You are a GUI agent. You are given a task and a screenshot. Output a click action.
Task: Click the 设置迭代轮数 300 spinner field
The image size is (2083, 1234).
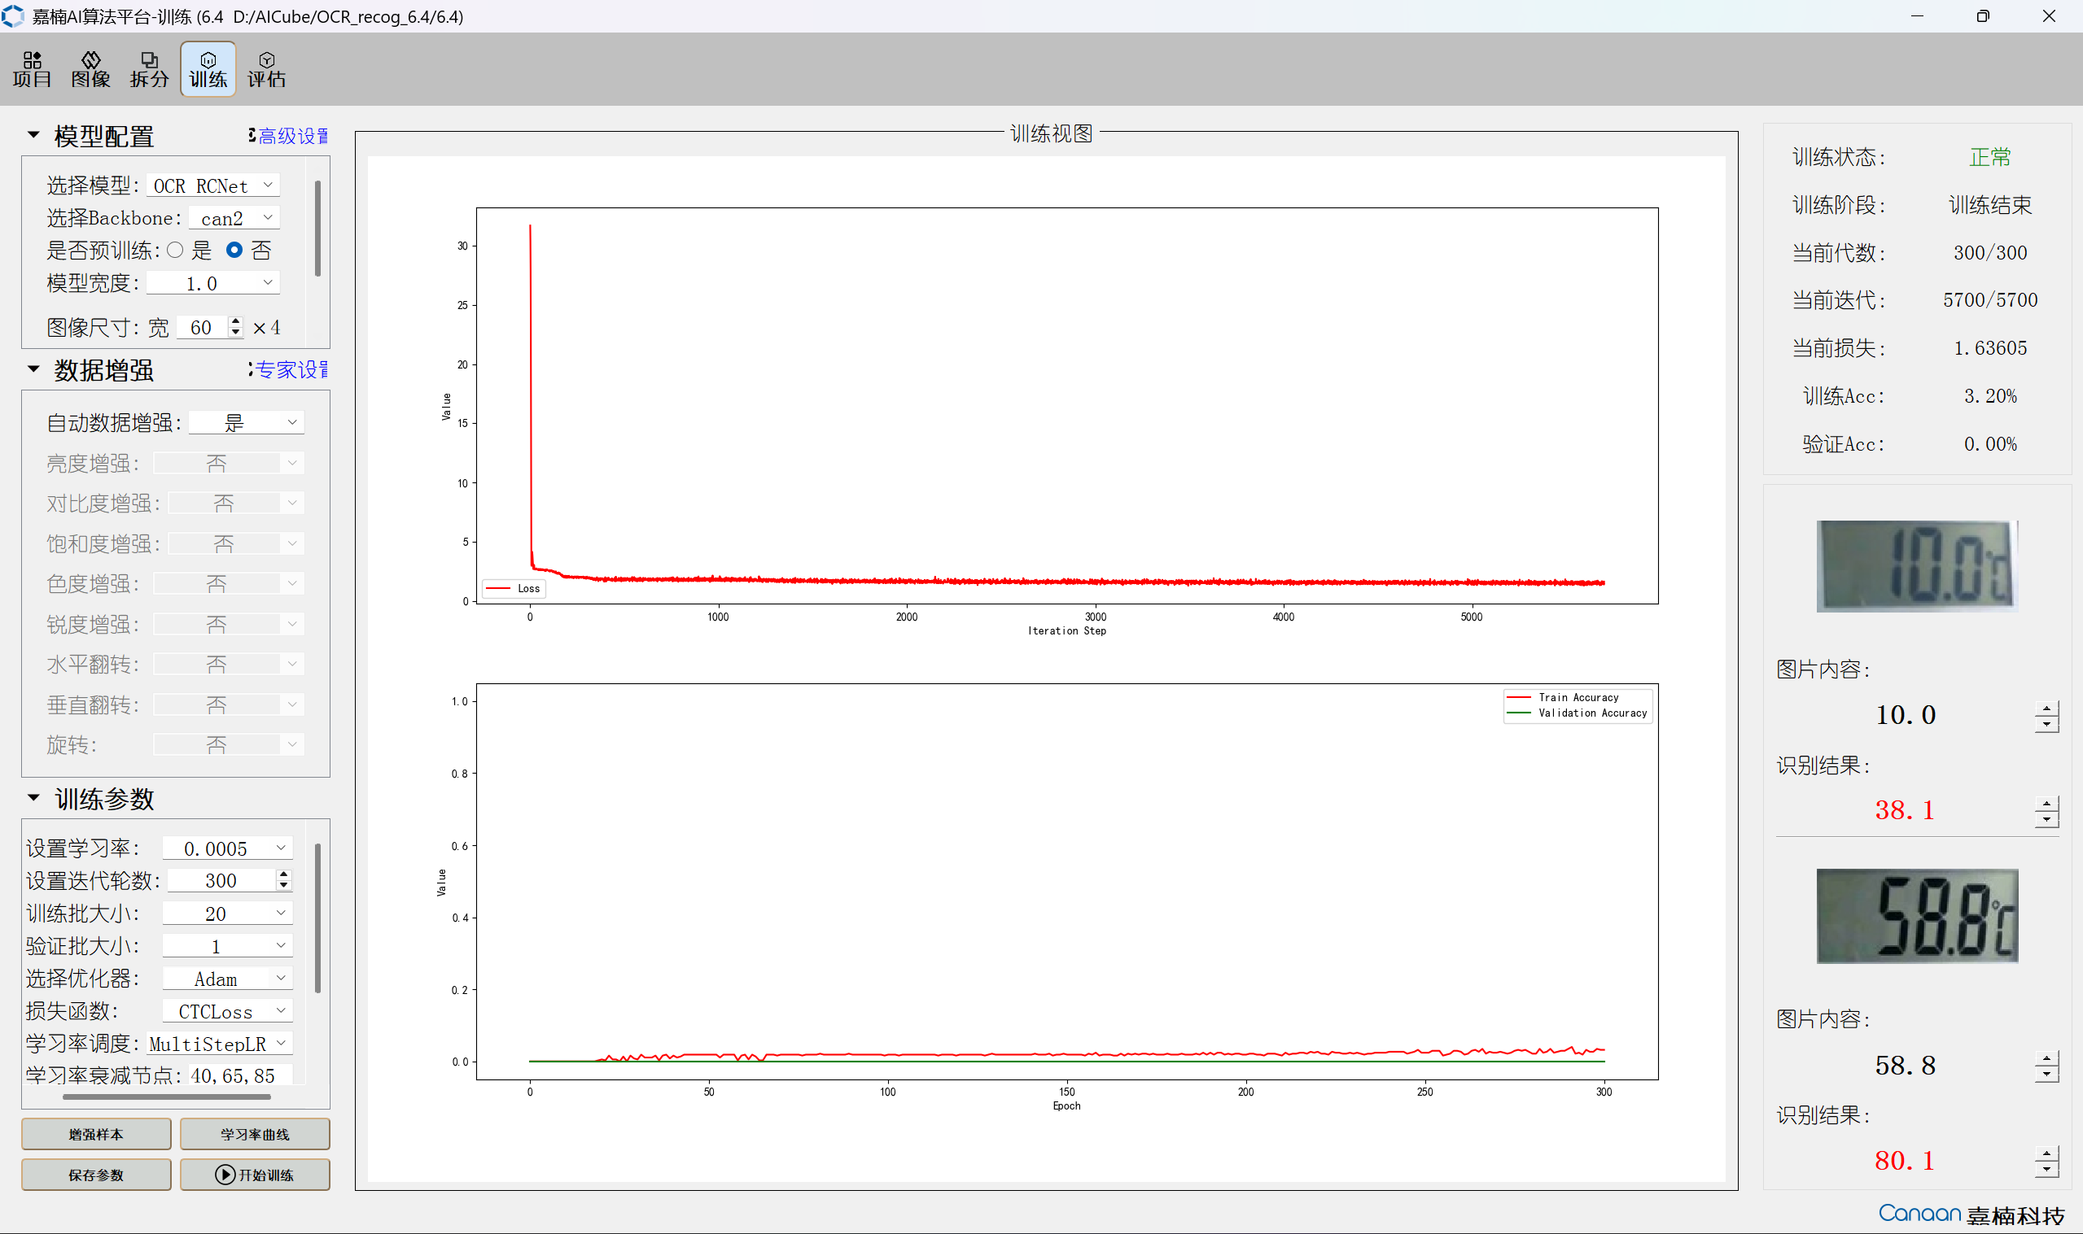click(x=229, y=881)
